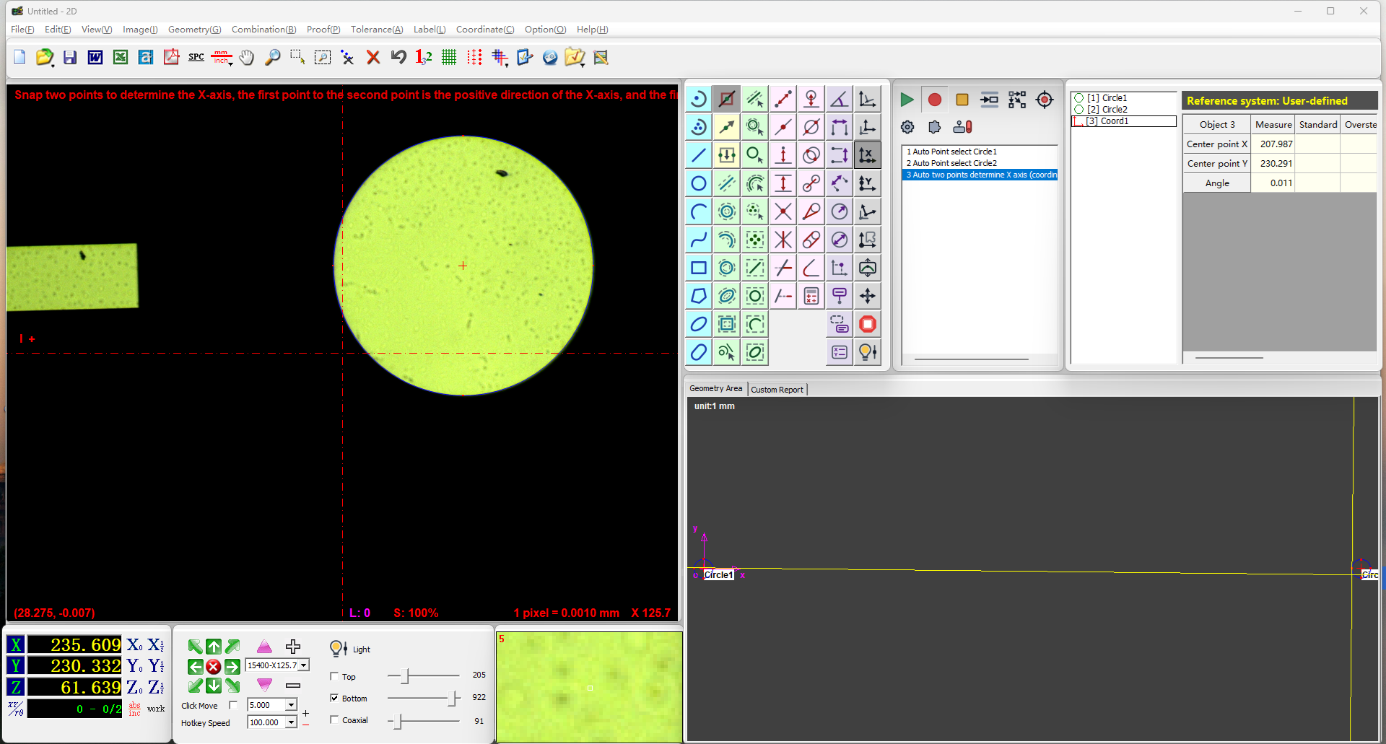Toggle the Click Move checkbox
This screenshot has width=1386, height=744.
pyautogui.click(x=232, y=705)
